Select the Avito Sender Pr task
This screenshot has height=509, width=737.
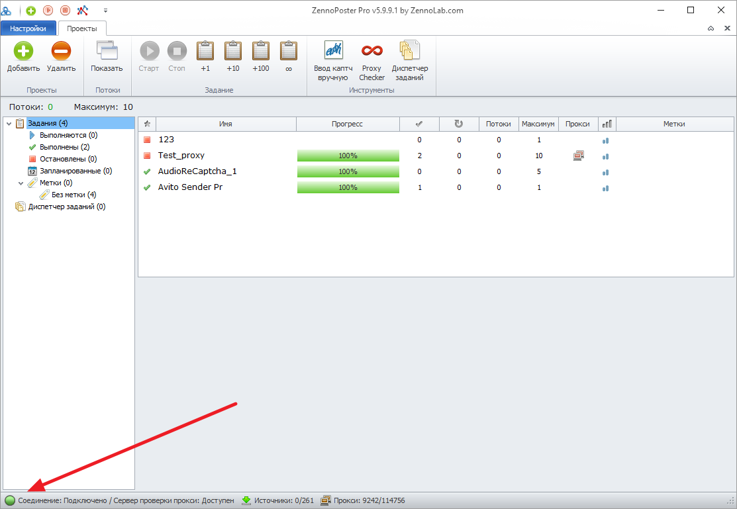(x=436, y=187)
